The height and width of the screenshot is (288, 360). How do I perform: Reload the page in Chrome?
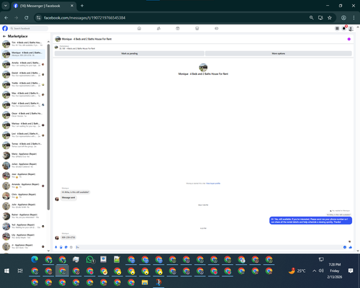click(x=27, y=18)
